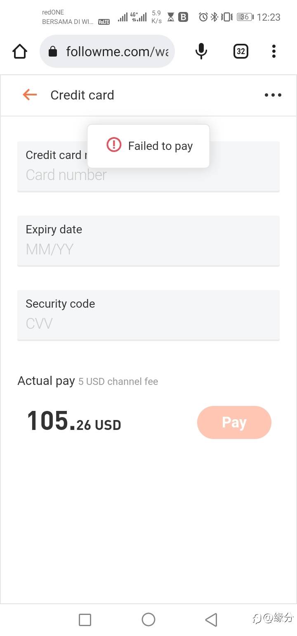Tap the "Failed to pay" message
This screenshot has height=636, width=297.
click(x=160, y=146)
